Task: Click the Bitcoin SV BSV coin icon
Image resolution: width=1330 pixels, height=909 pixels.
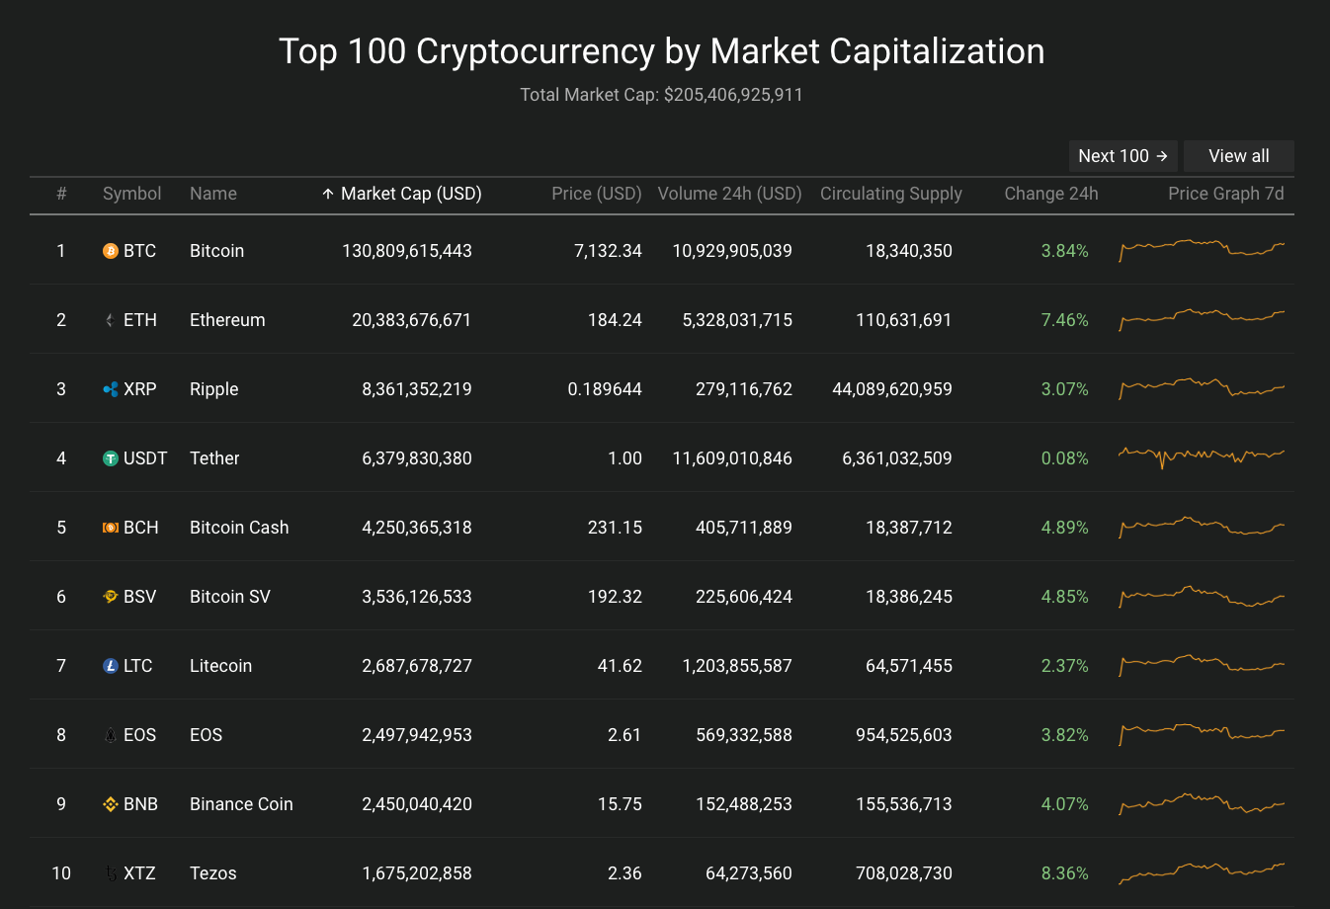Action: [x=111, y=597]
